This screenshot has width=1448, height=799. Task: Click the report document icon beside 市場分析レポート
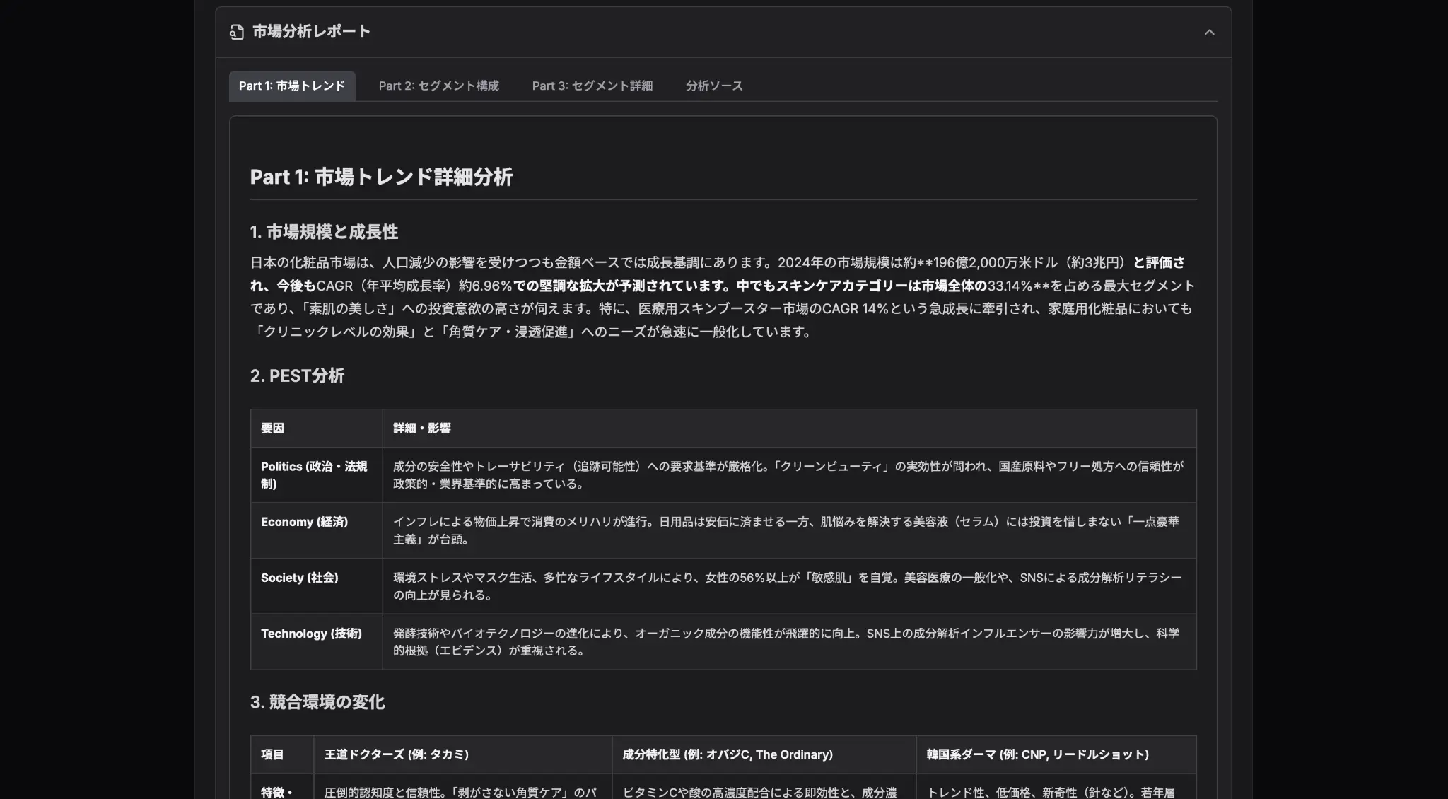click(x=237, y=32)
